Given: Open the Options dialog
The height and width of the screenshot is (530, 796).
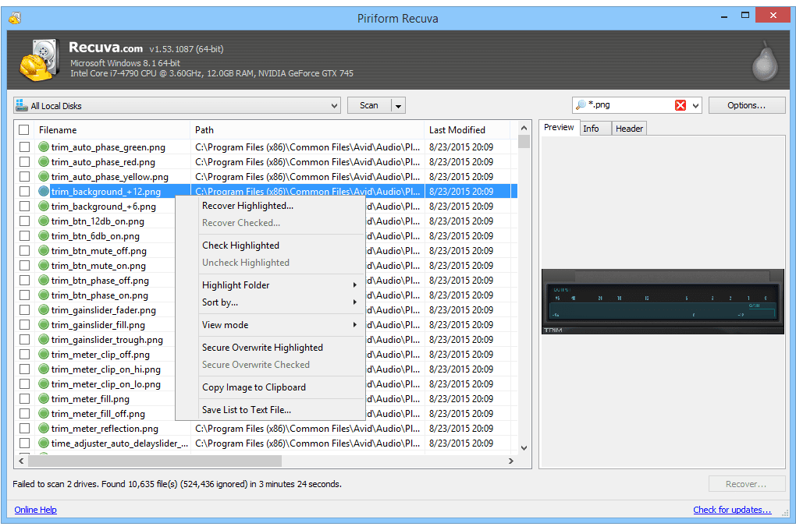Looking at the screenshot, I should pyautogui.click(x=745, y=104).
